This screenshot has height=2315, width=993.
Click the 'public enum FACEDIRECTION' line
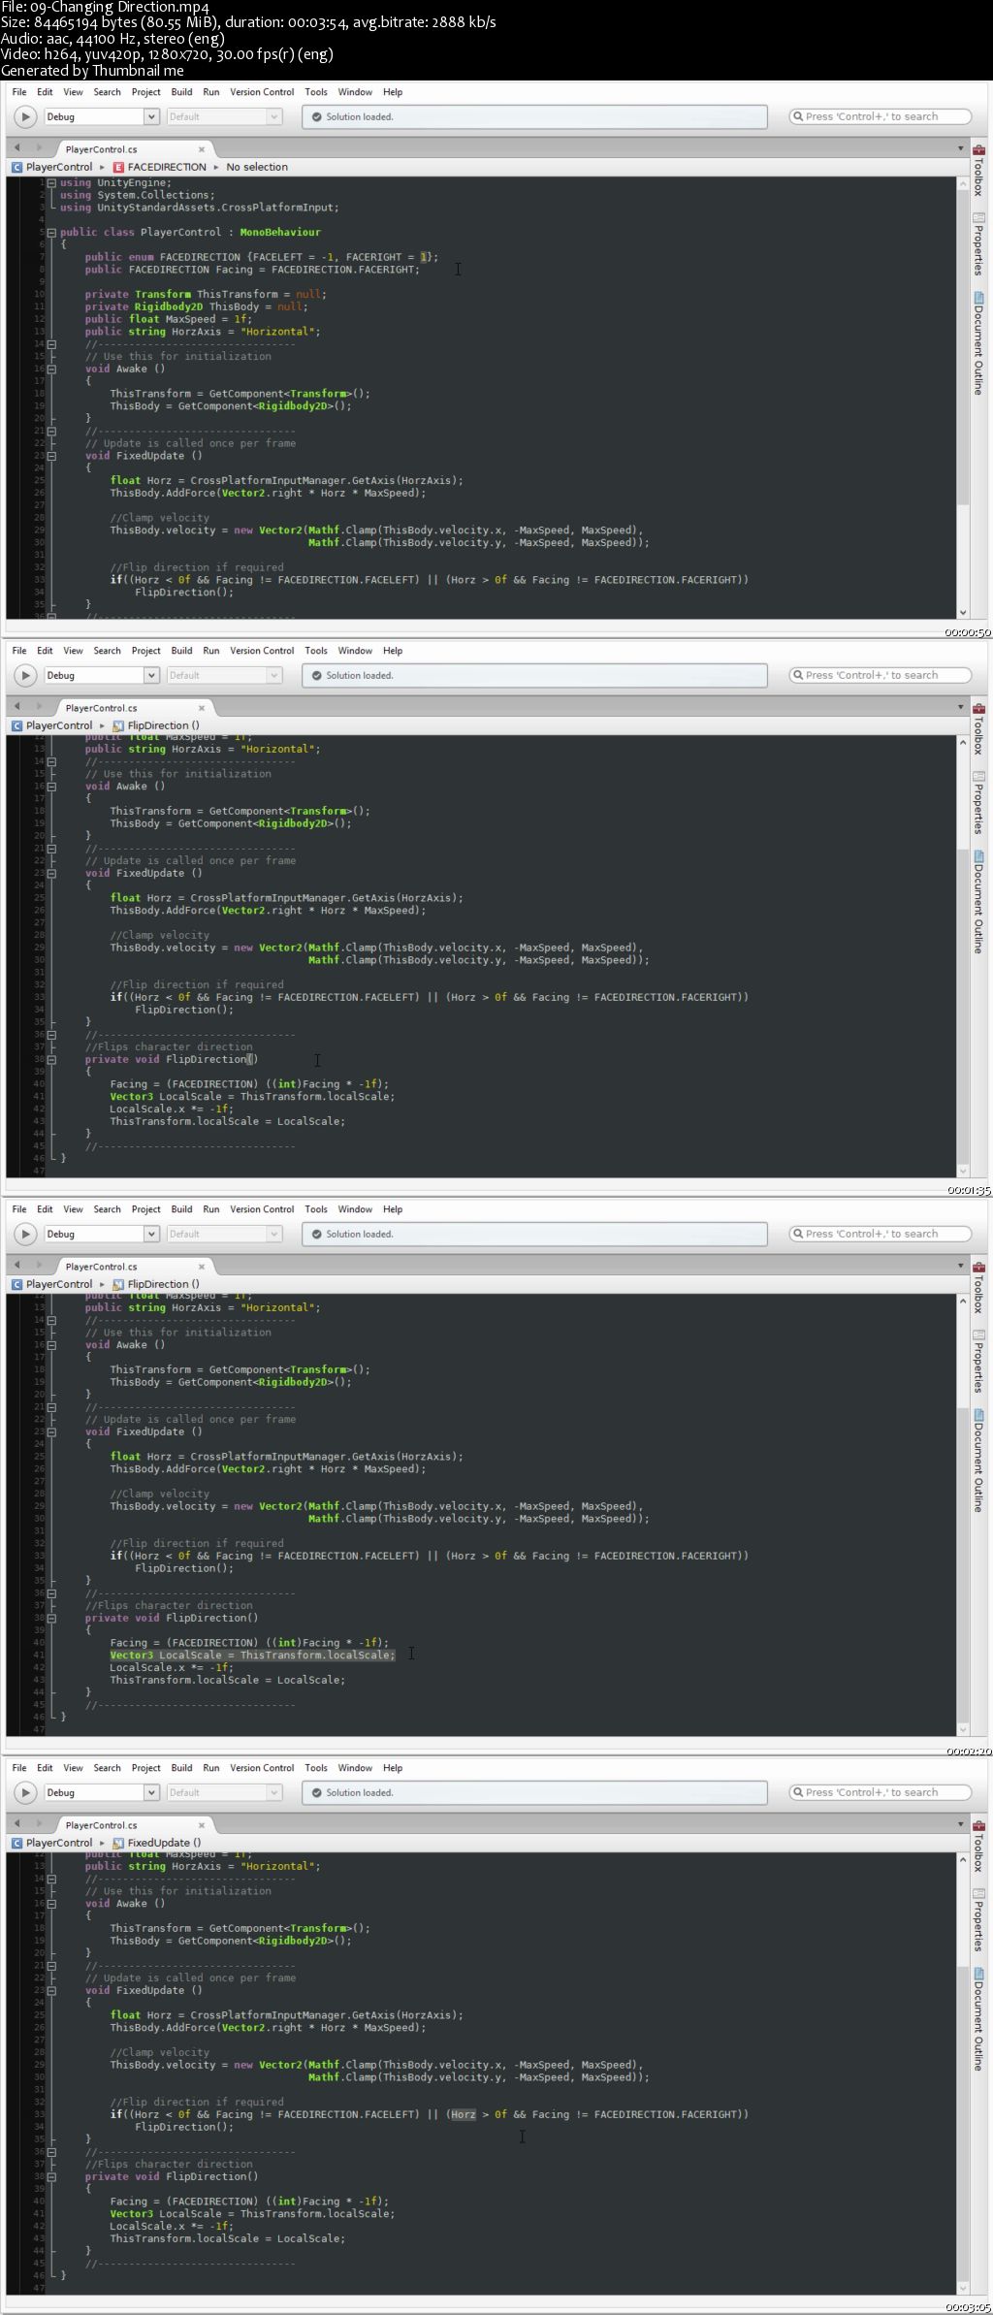(261, 258)
